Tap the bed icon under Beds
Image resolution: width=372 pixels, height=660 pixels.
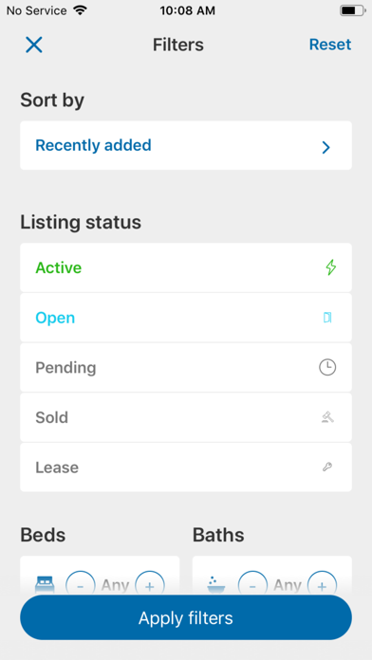click(x=45, y=585)
